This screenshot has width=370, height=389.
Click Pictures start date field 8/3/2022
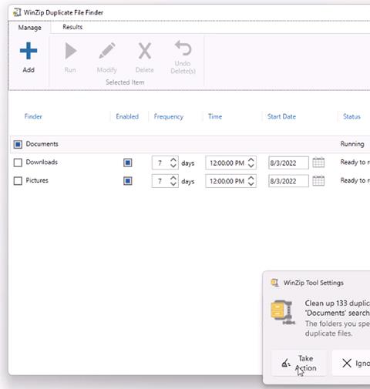point(288,181)
